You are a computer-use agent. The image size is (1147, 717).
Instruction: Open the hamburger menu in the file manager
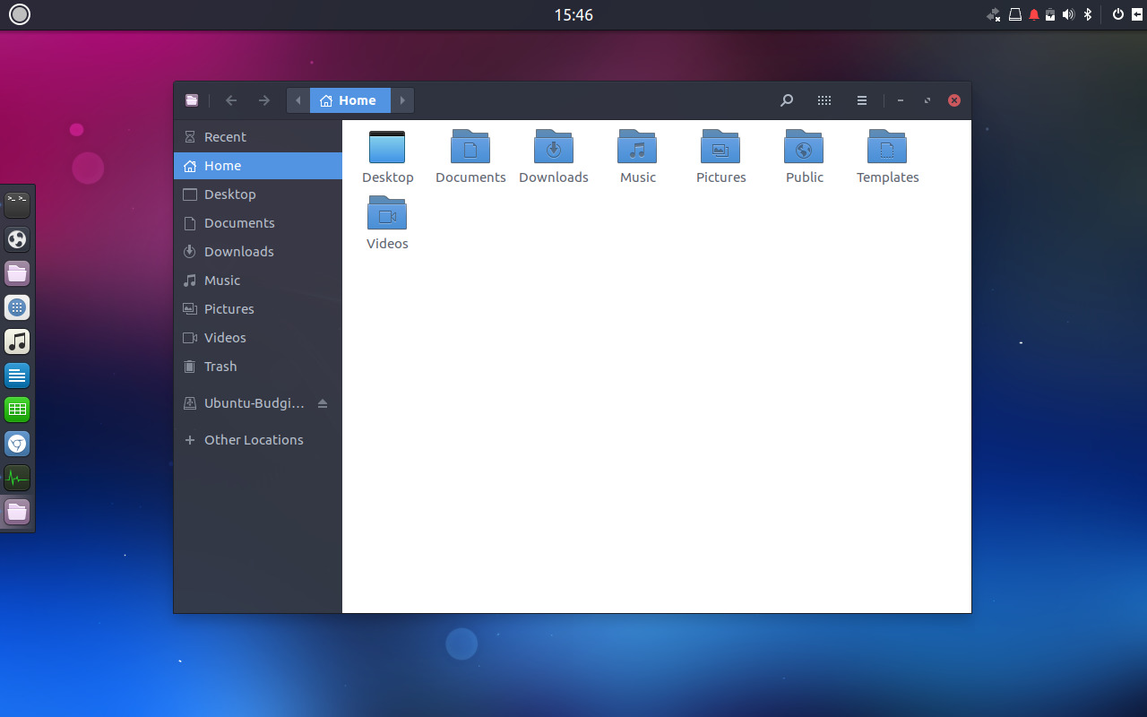861,100
